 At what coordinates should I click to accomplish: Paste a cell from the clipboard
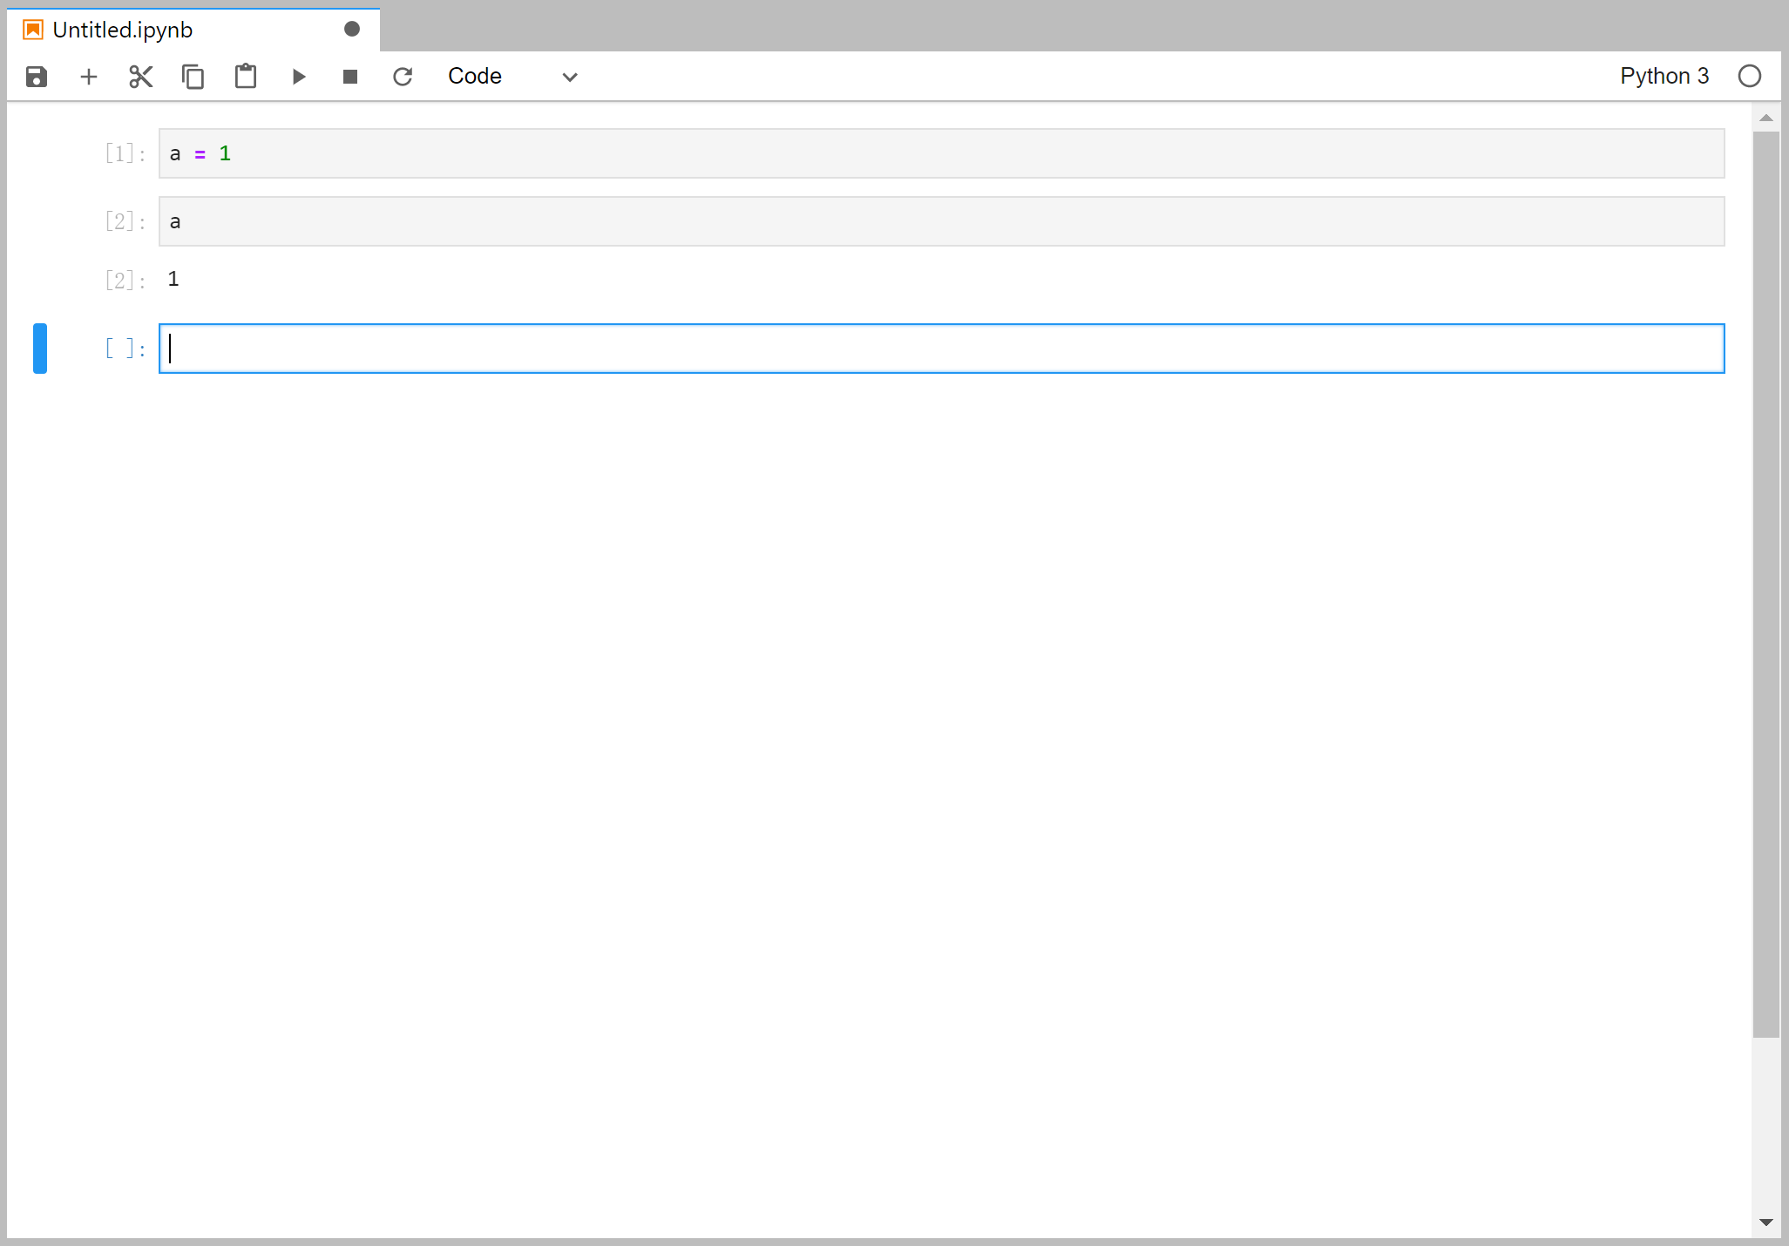click(x=246, y=77)
